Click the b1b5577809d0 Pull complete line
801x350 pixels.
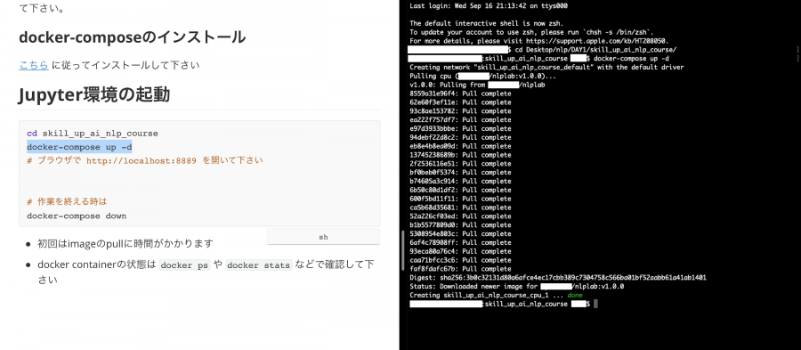(x=460, y=224)
